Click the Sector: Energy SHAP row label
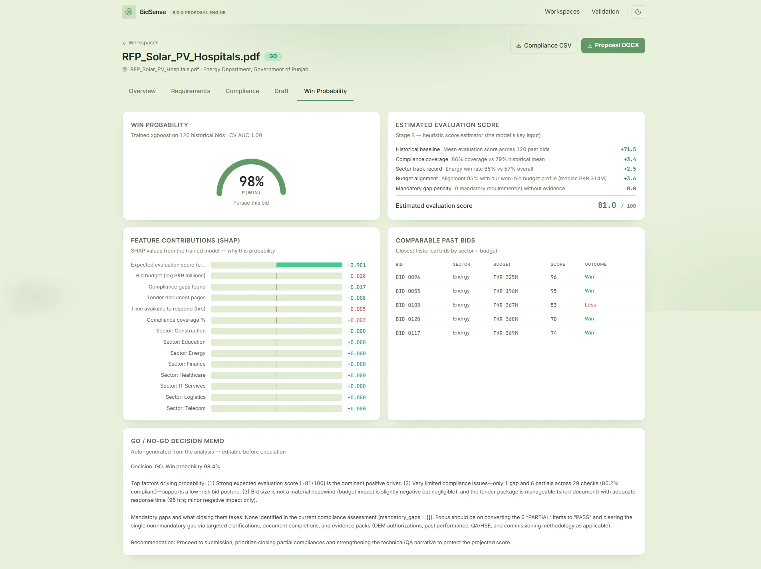The height and width of the screenshot is (569, 761). coord(188,353)
